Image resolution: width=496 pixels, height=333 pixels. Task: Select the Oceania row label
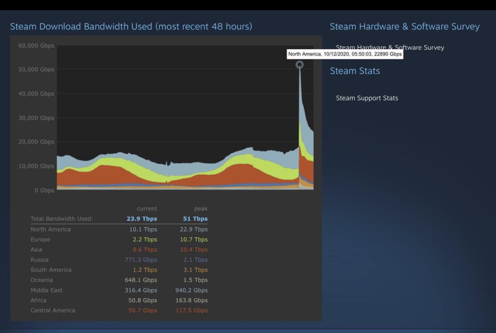(x=42, y=280)
